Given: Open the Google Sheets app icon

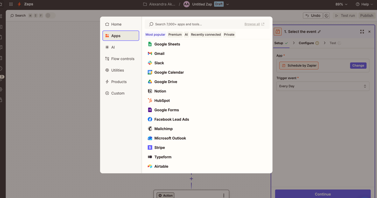Looking at the screenshot, I should click(150, 44).
